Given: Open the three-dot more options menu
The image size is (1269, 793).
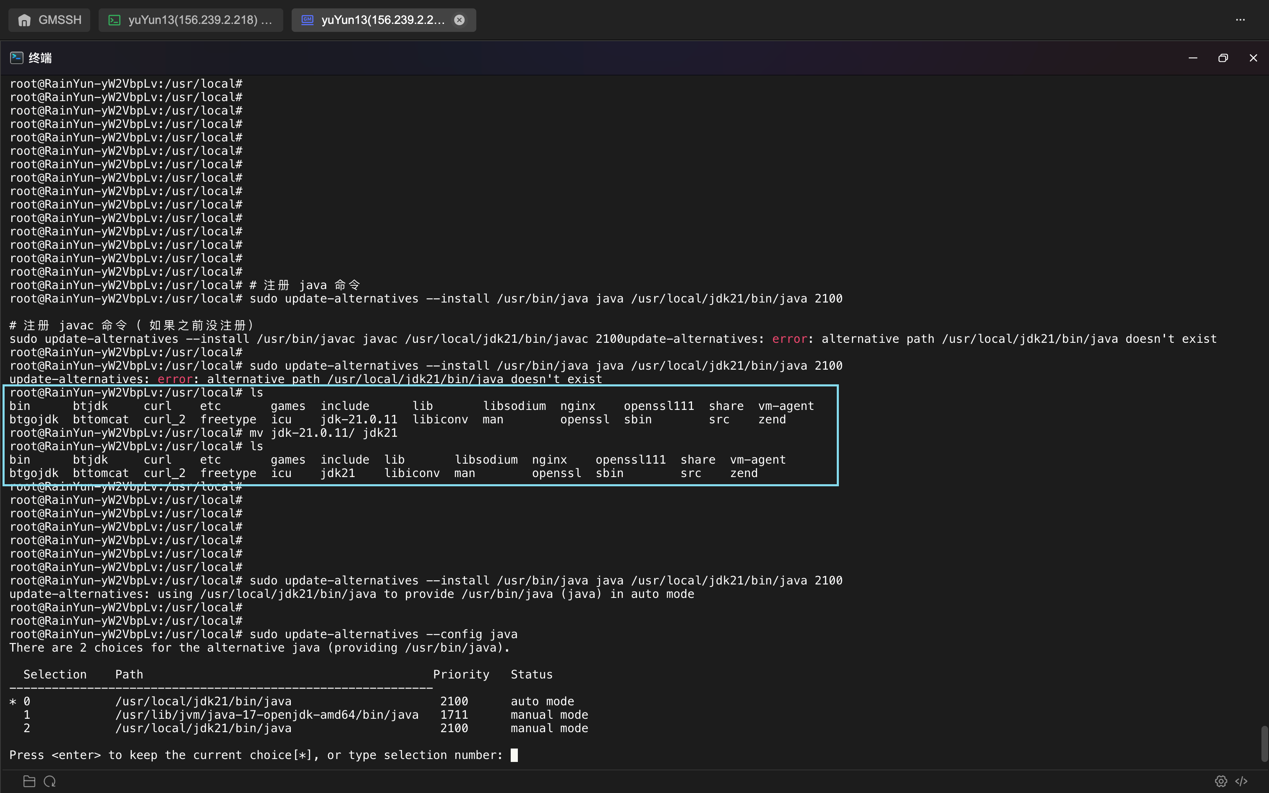Looking at the screenshot, I should (1240, 20).
